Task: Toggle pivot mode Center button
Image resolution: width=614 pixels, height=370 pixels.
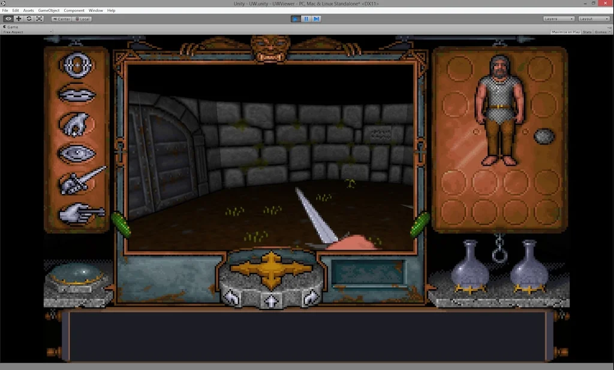Action: (62, 19)
